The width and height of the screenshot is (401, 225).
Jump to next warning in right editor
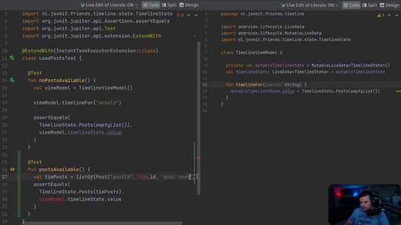[397, 15]
